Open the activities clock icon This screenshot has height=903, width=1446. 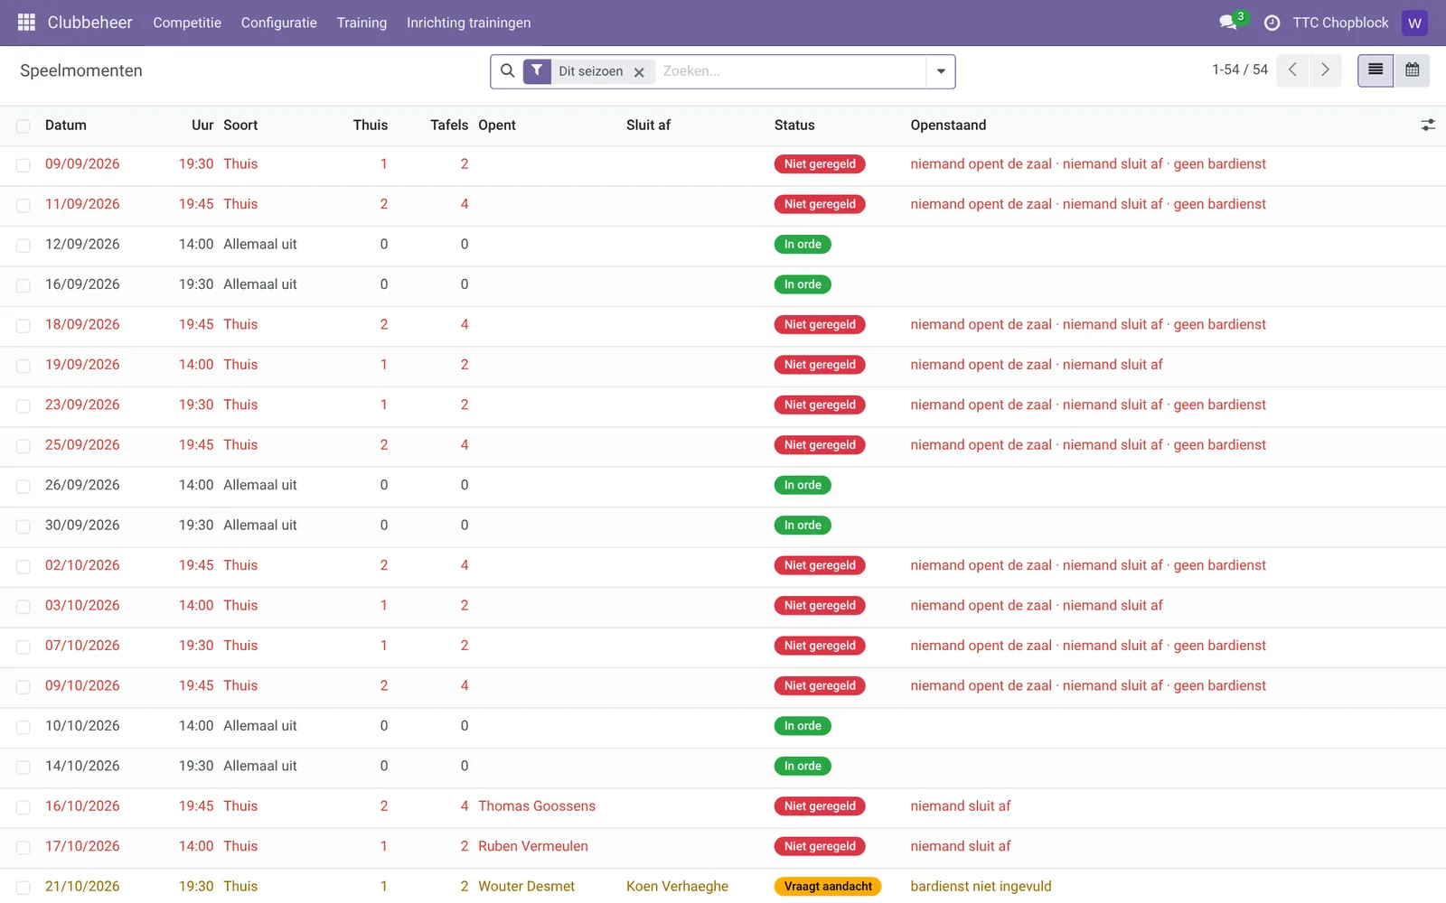pyautogui.click(x=1272, y=23)
